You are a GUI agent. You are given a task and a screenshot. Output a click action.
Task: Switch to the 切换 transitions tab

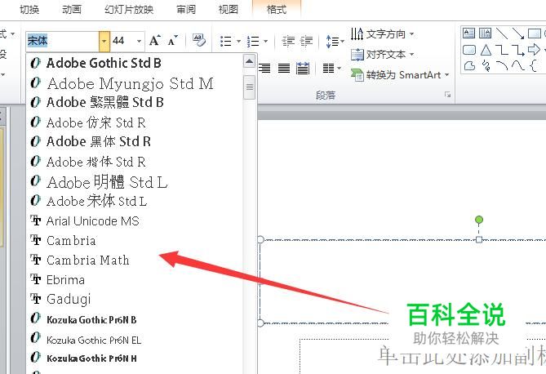pos(29,10)
